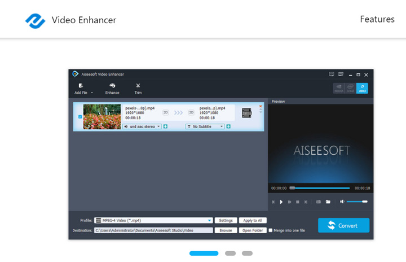The height and width of the screenshot is (262, 406).
Task: Open the snapshot folder icon
Action: pos(328,202)
